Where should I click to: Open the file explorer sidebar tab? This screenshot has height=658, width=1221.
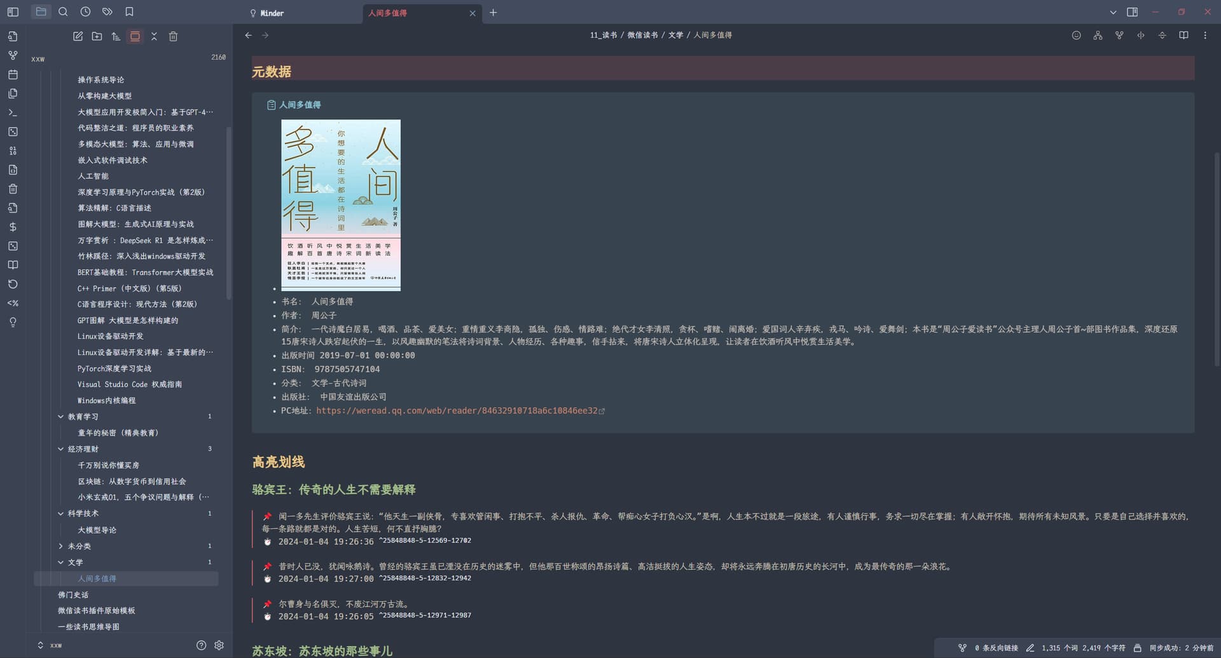point(41,11)
